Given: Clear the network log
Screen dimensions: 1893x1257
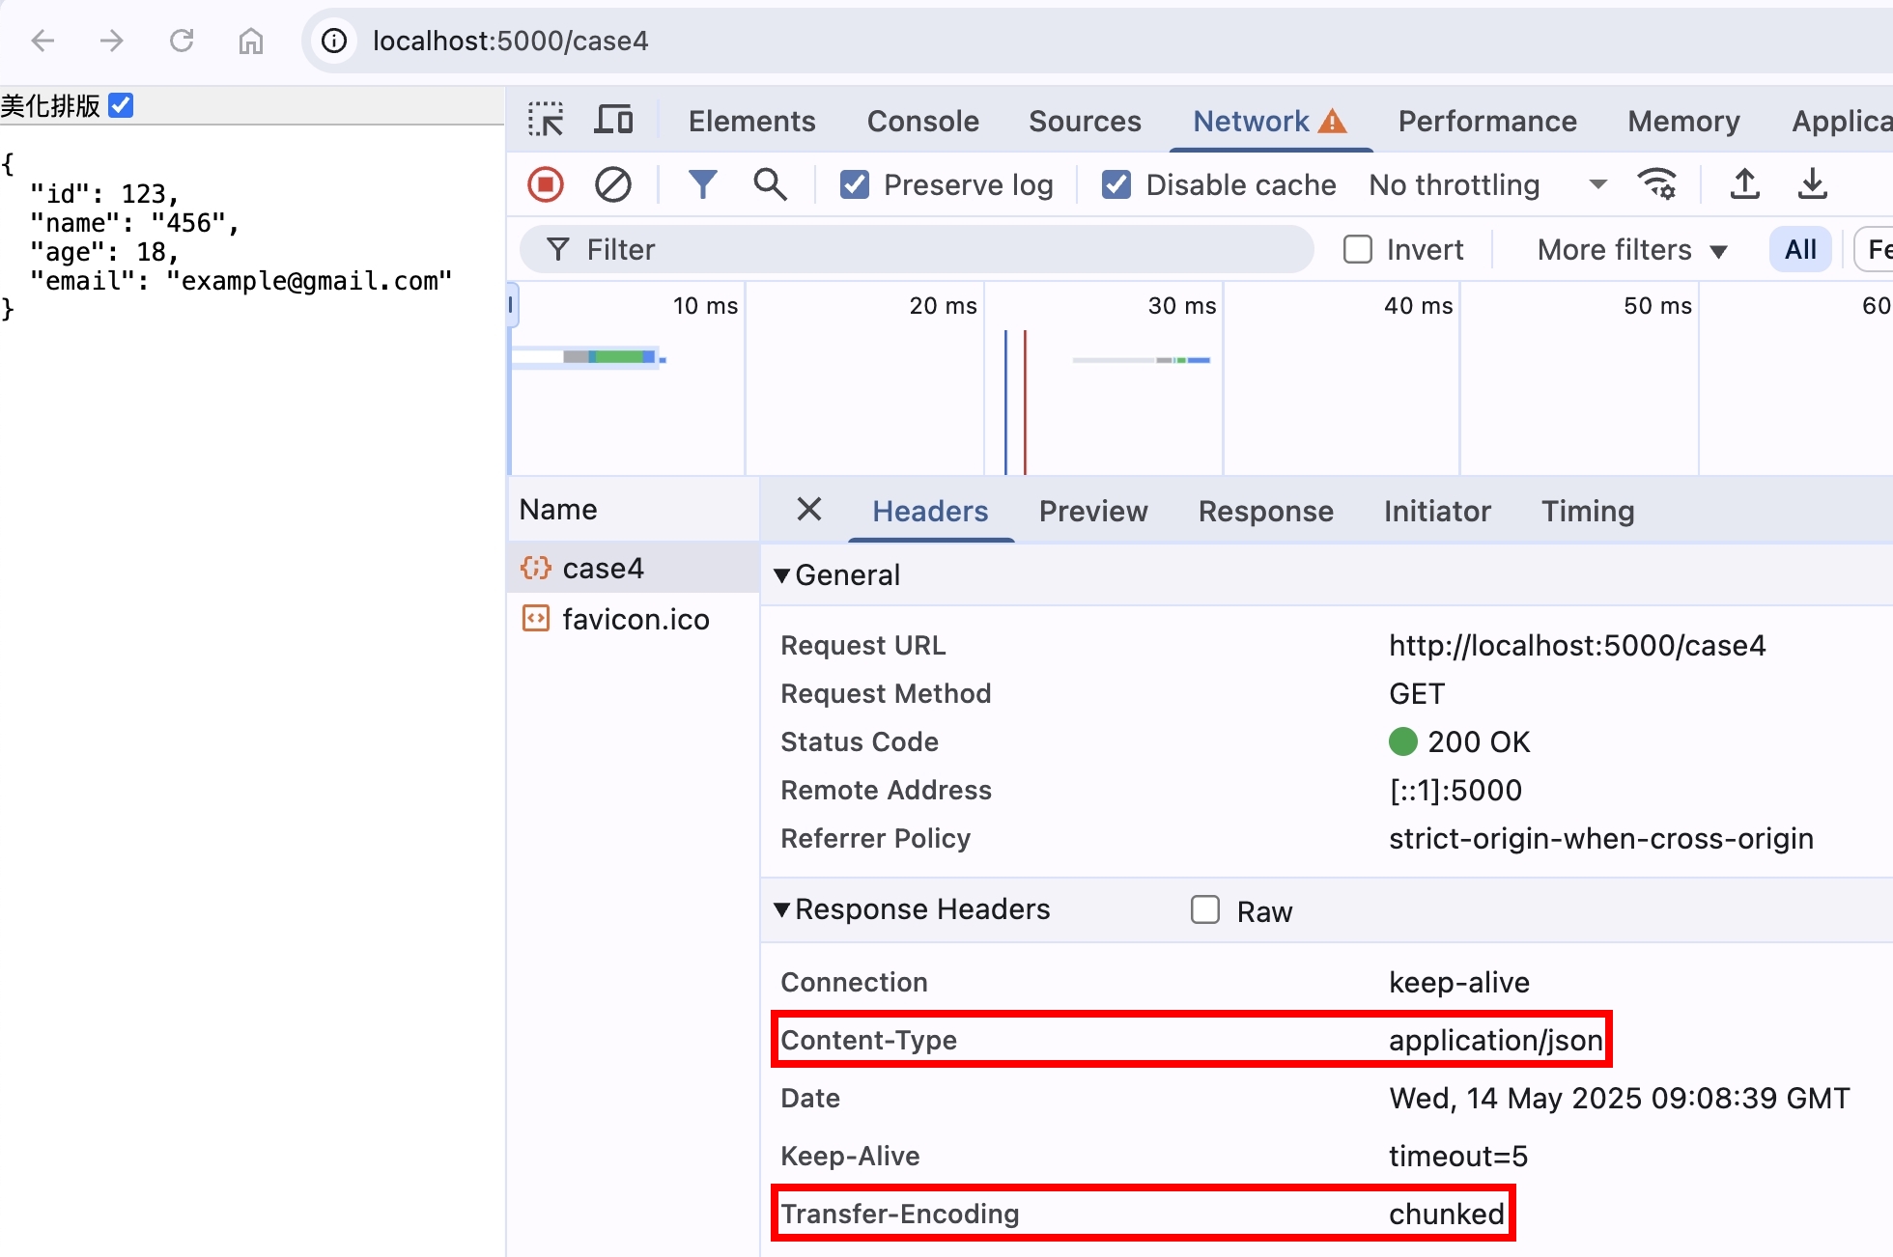Looking at the screenshot, I should tap(613, 184).
